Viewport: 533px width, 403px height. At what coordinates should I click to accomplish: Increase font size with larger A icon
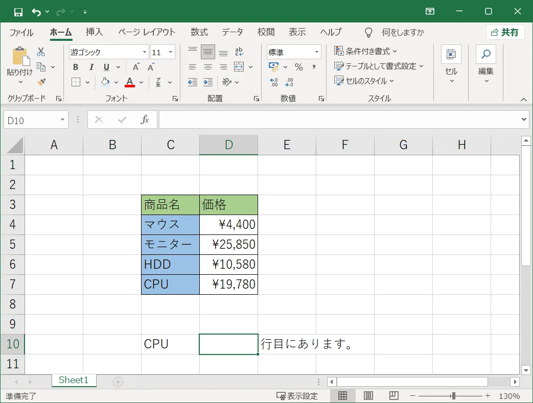136,67
